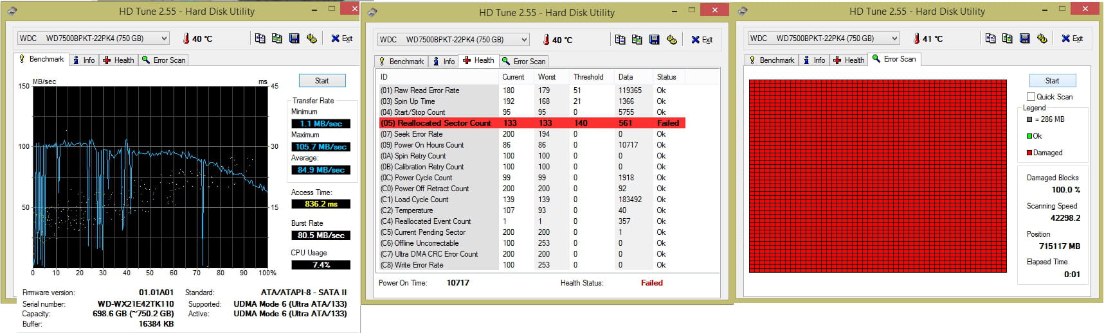Click red Damaged legend swatch

click(x=1029, y=153)
